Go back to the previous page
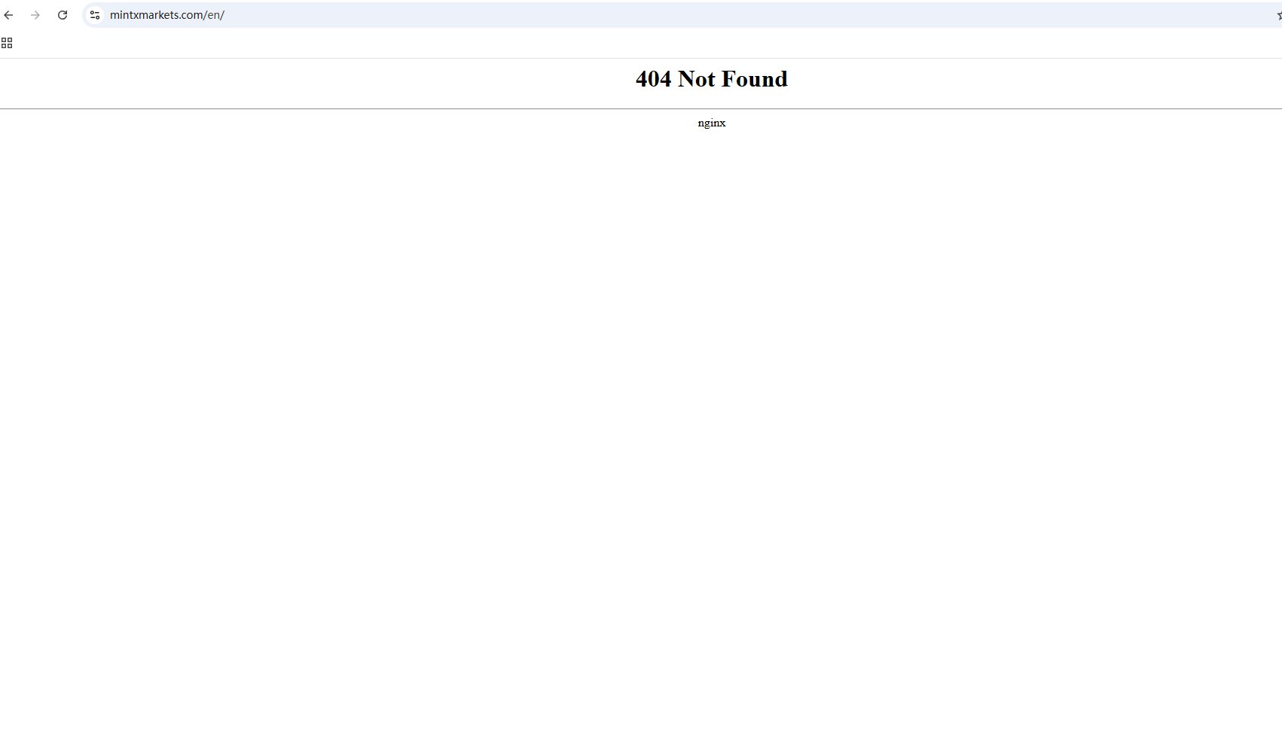Screen dimensions: 1282x739 9,15
